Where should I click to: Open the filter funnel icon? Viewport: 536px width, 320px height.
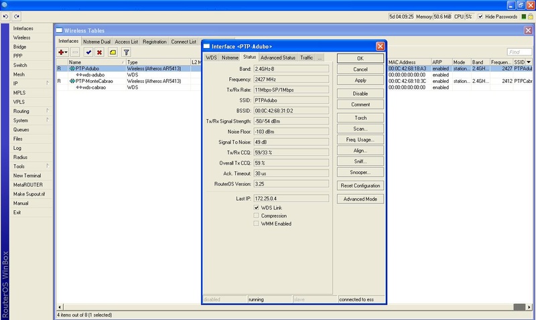point(126,52)
